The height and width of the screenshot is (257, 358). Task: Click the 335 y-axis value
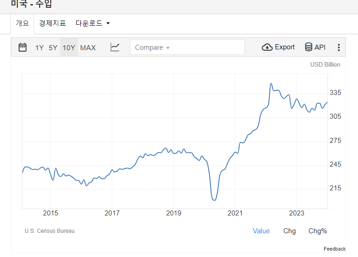pos(335,93)
